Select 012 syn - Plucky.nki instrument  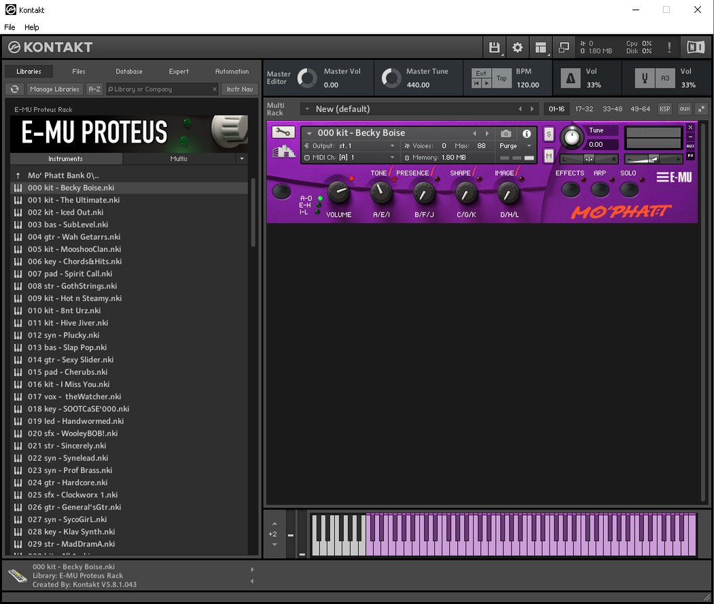(63, 335)
